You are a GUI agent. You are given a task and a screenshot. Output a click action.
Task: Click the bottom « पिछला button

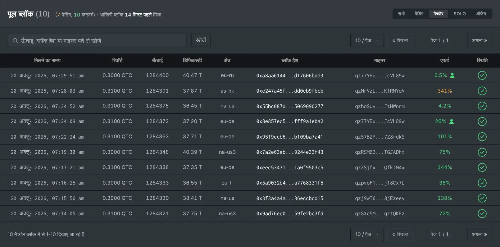(x=400, y=234)
